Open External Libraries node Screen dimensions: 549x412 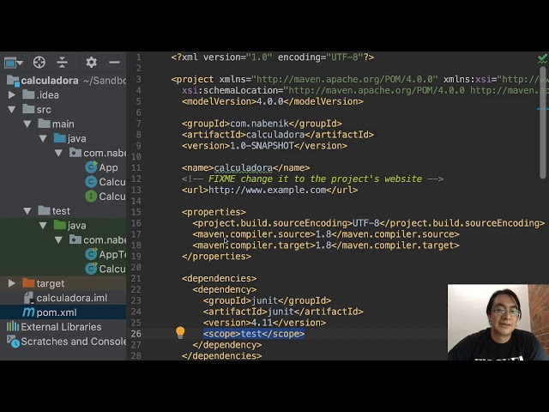(x=61, y=327)
